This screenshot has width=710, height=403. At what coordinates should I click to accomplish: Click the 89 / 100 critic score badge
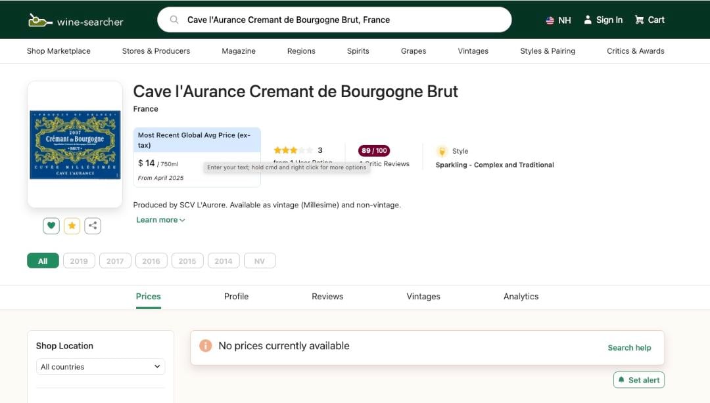374,150
